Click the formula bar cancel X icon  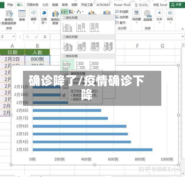[28, 37]
